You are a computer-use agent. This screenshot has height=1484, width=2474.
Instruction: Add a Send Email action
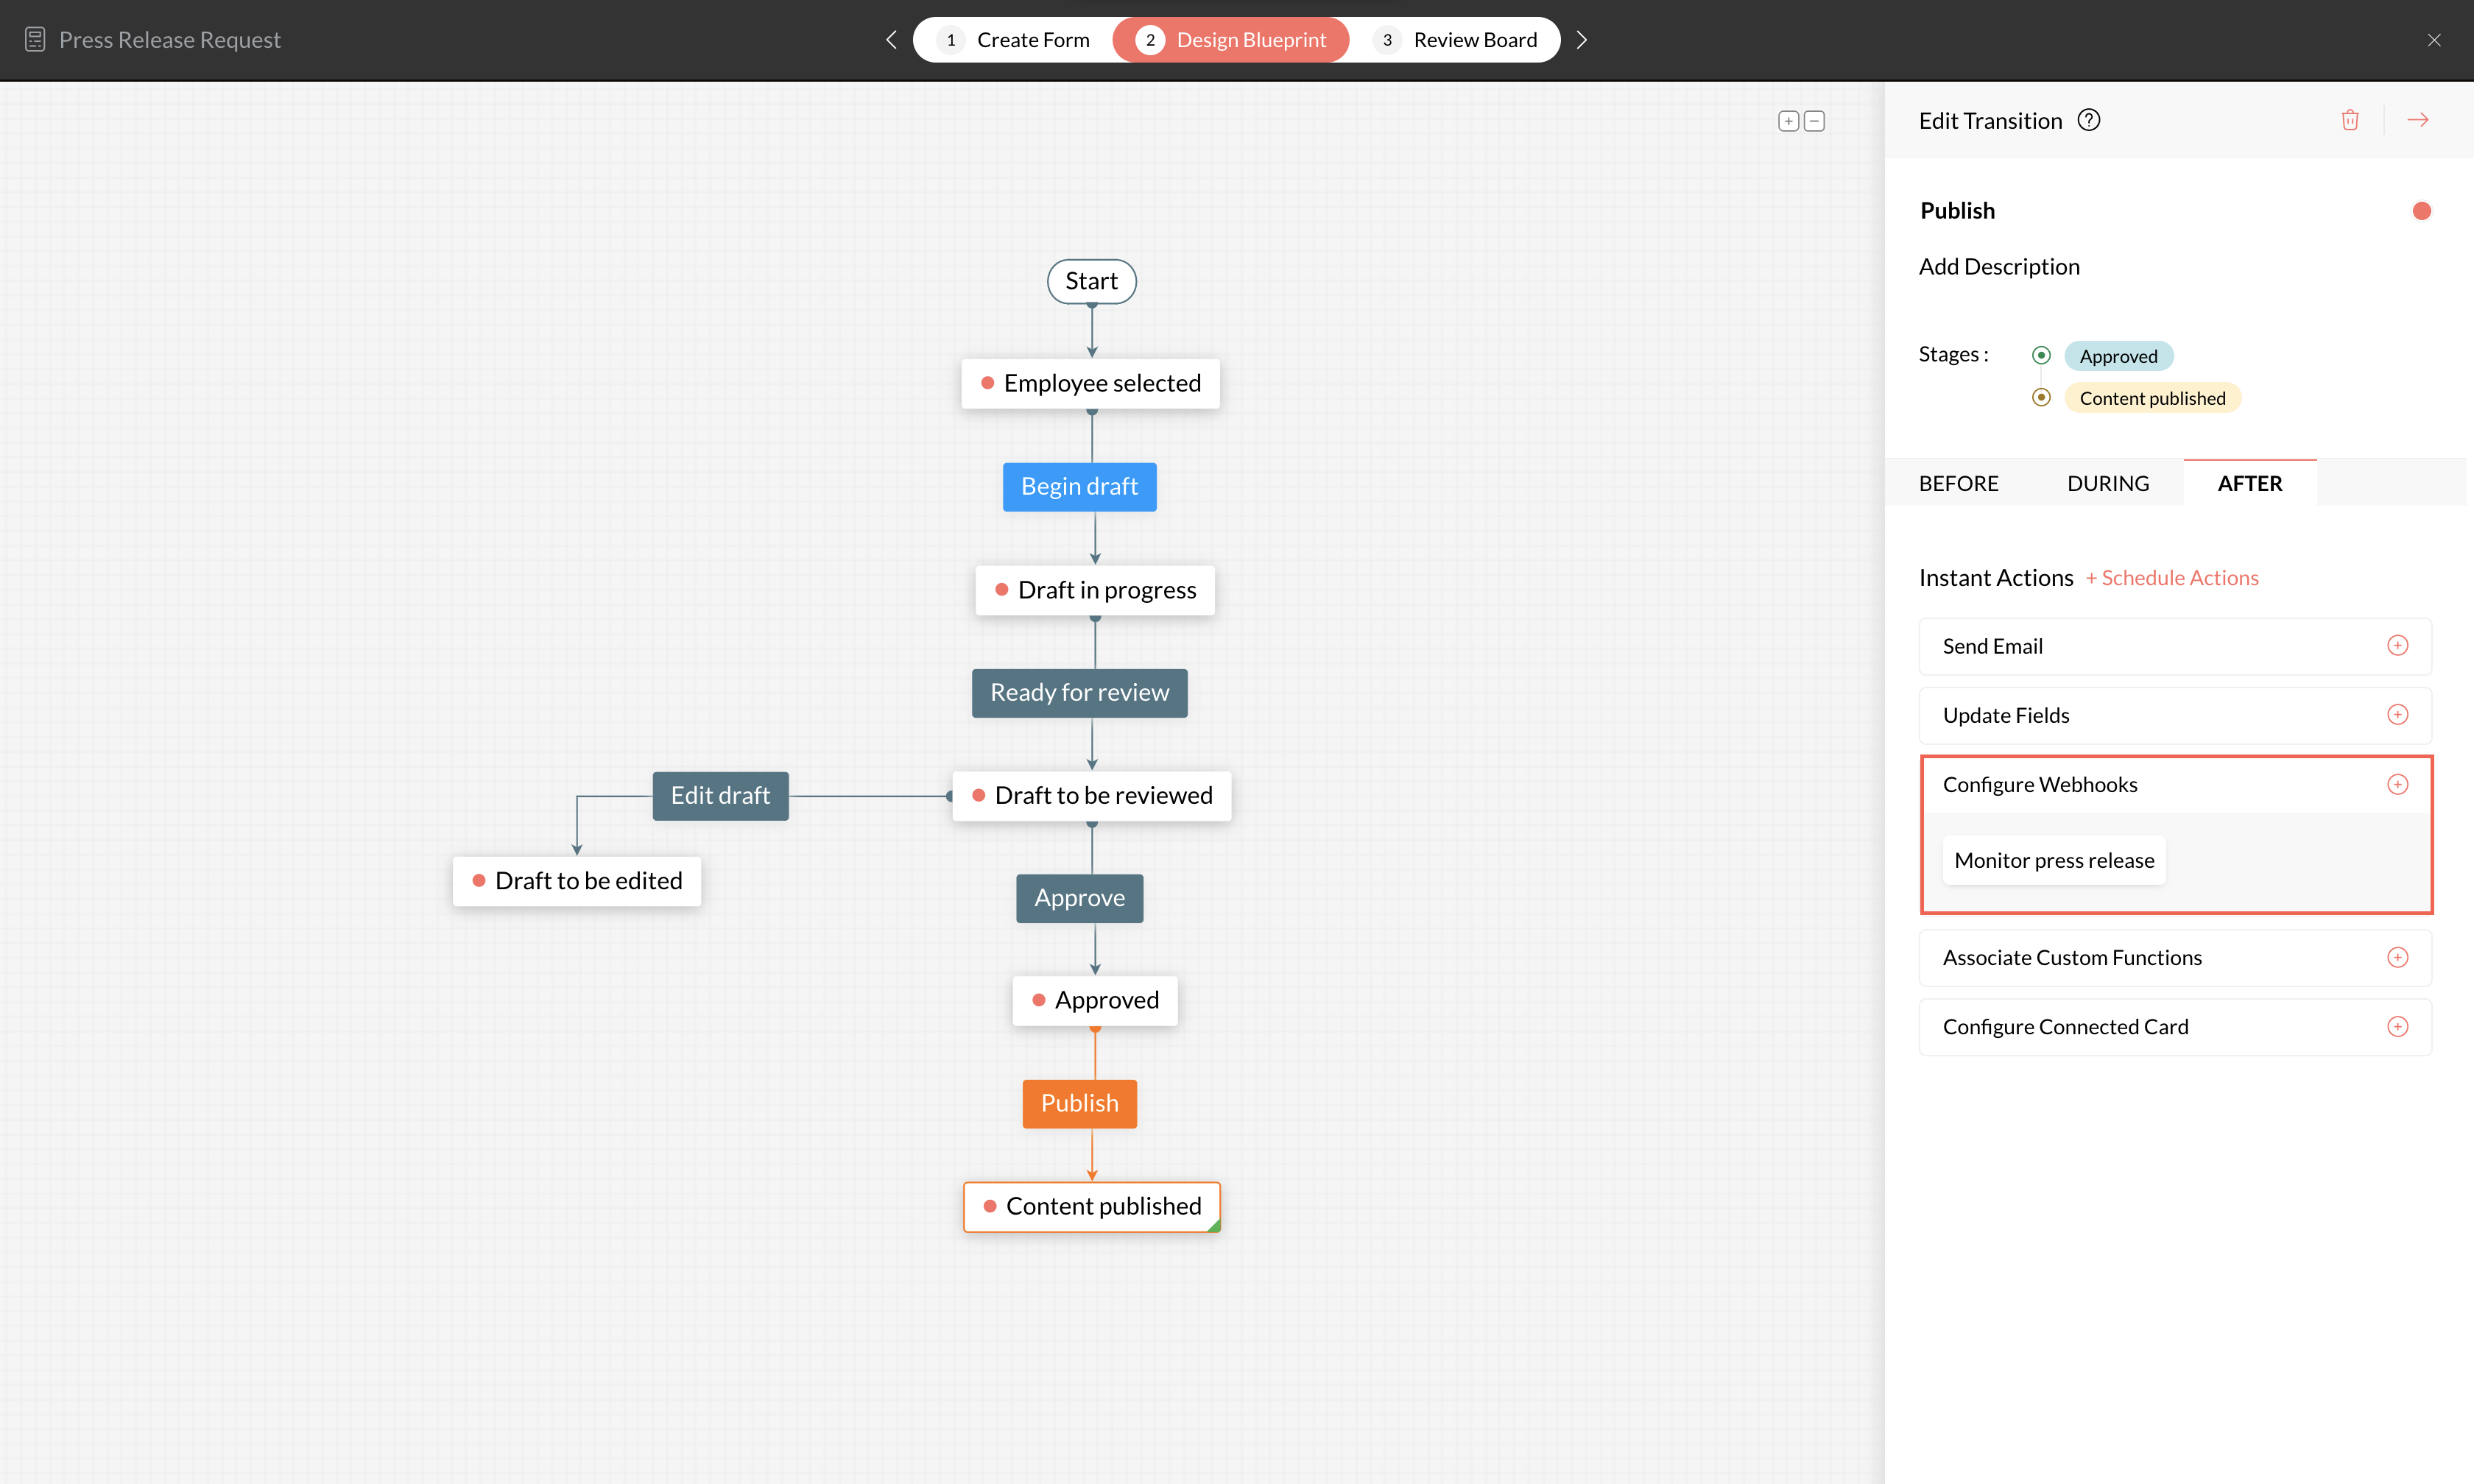tap(2397, 646)
